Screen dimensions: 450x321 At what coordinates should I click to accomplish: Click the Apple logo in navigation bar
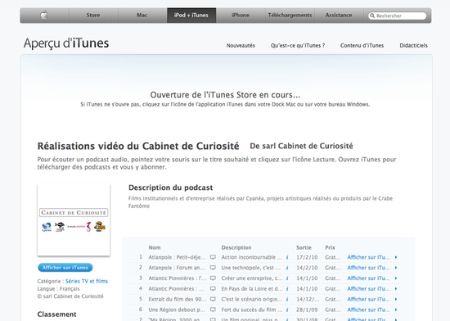pyautogui.click(x=44, y=16)
